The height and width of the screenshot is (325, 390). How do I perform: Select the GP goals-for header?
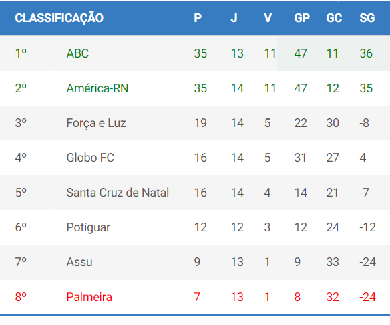coord(302,18)
